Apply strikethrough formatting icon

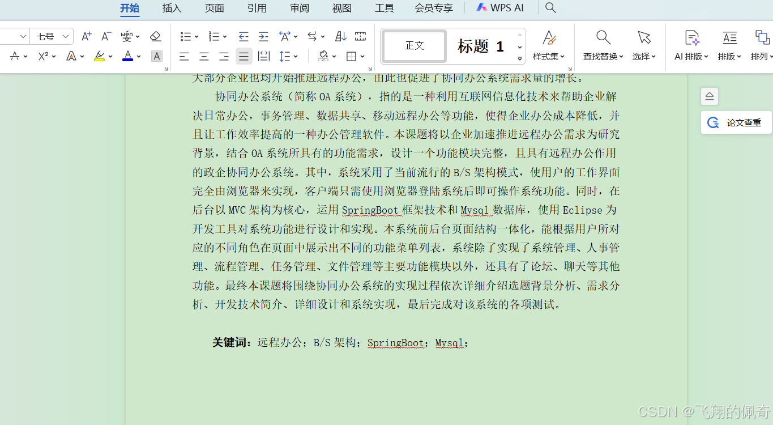point(15,56)
